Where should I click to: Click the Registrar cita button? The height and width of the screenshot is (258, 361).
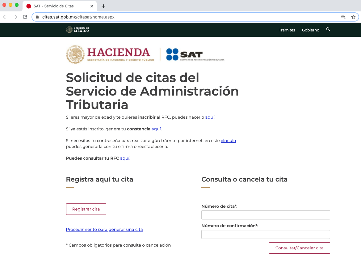pyautogui.click(x=86, y=209)
